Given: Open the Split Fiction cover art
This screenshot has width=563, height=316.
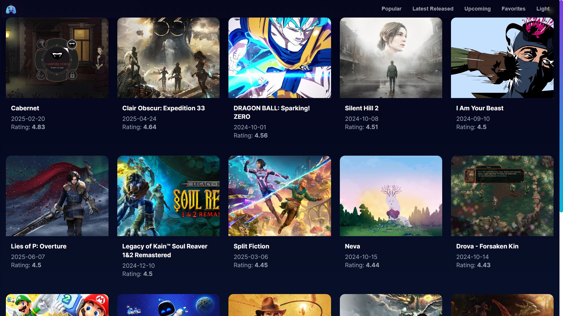Looking at the screenshot, I should (x=280, y=196).
